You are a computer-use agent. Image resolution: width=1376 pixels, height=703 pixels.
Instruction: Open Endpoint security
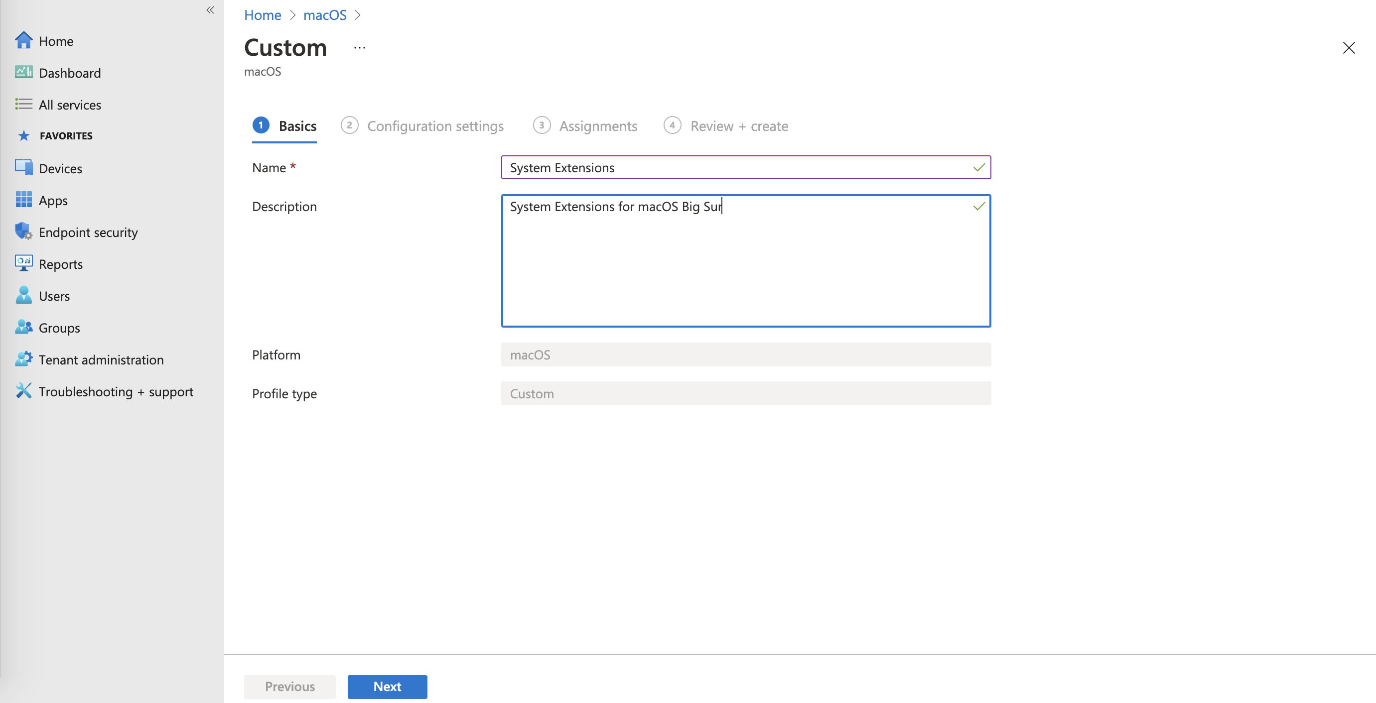88,232
